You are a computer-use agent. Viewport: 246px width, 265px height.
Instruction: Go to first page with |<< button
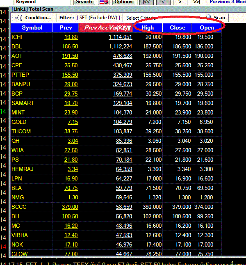(x=146, y=2)
